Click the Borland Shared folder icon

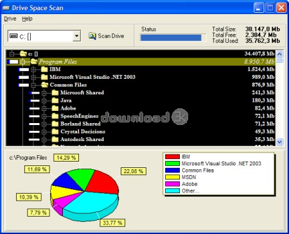coord(55,124)
